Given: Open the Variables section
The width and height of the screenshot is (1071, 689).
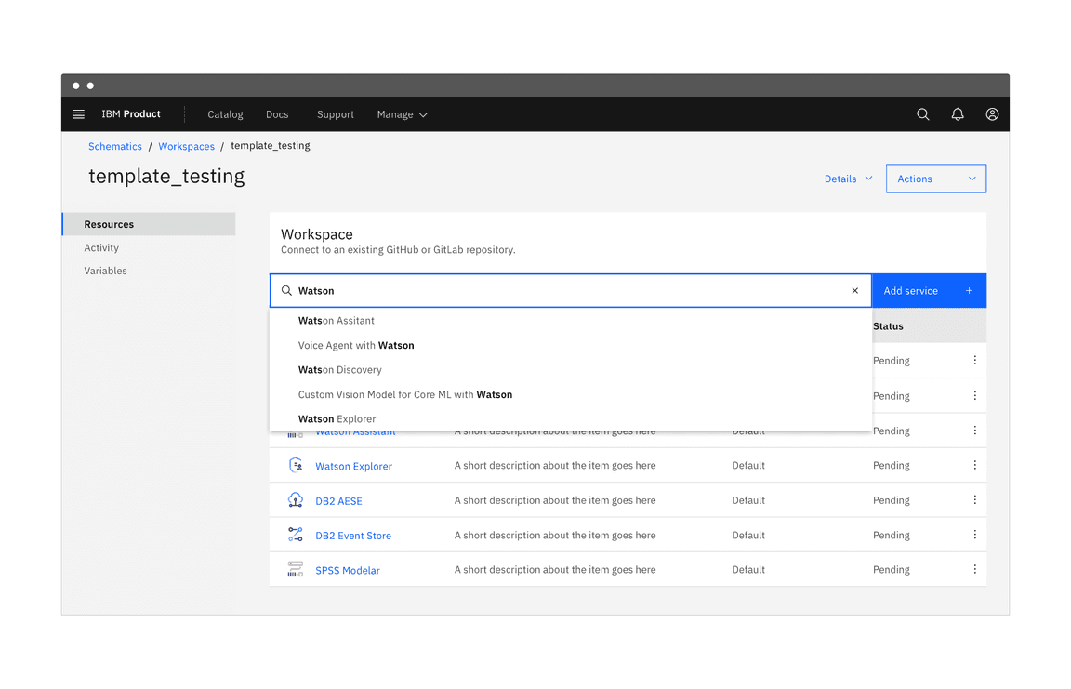Looking at the screenshot, I should click(x=105, y=271).
